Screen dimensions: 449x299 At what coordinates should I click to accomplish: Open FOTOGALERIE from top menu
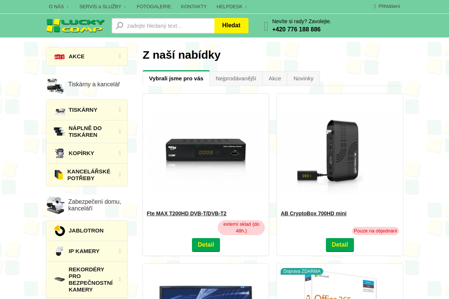154,7
